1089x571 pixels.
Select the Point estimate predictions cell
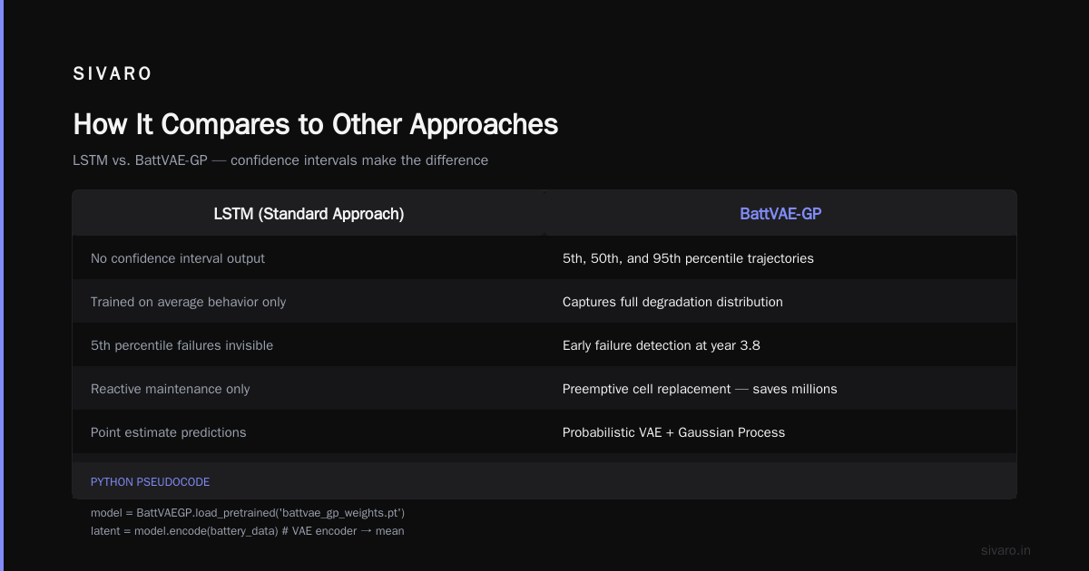309,432
